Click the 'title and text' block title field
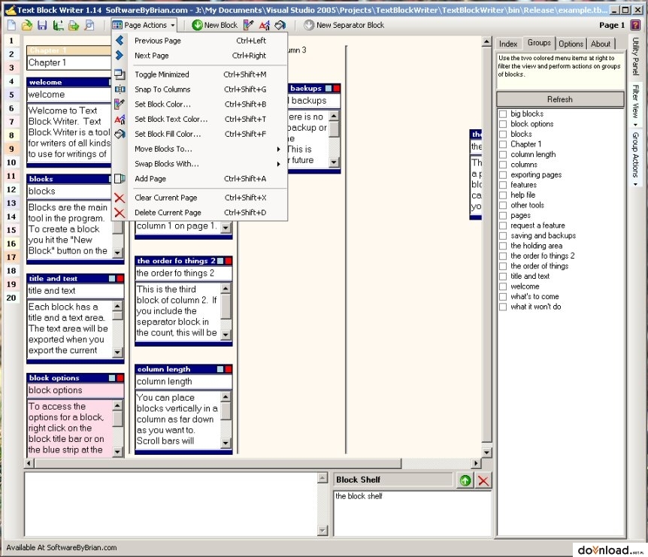The image size is (648, 557). (x=75, y=290)
